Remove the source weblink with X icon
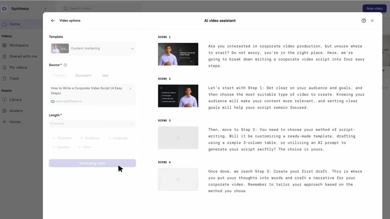Viewport: 390px width, 219px height. (131, 89)
